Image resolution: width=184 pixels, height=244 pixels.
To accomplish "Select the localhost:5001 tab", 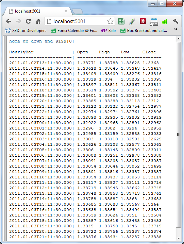I will (x=38, y=11).
